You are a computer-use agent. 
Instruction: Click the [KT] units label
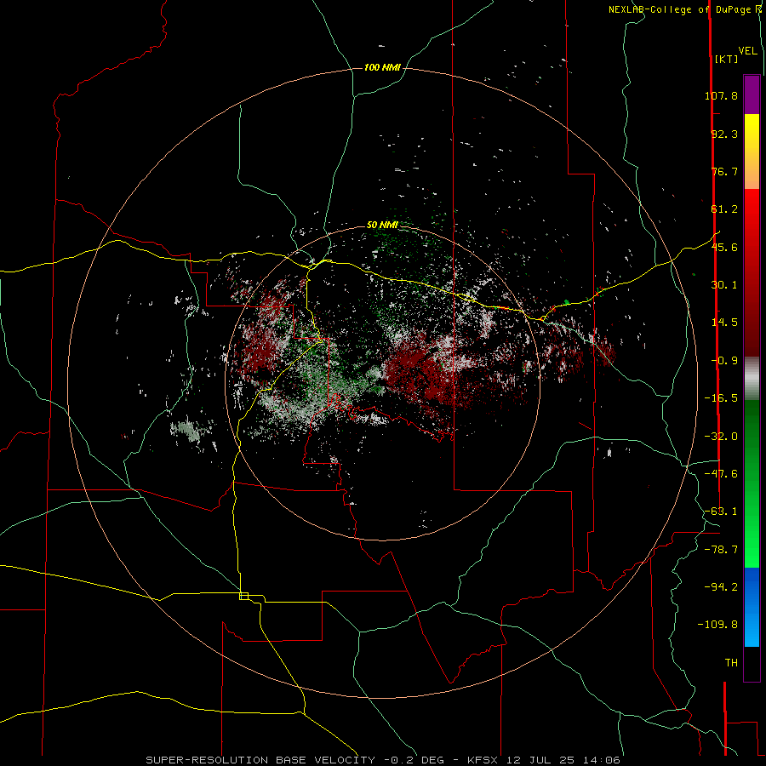(727, 59)
